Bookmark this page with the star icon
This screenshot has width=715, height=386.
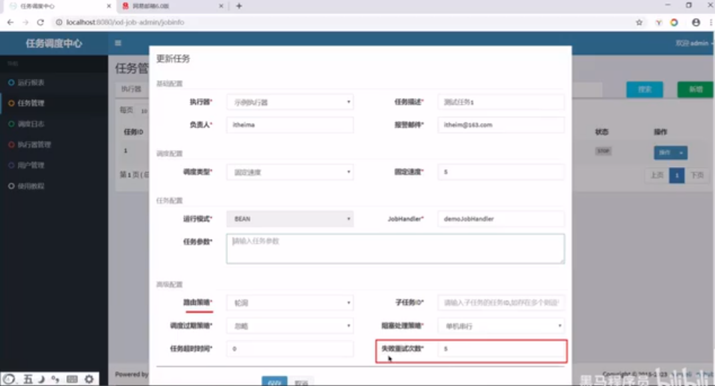point(639,22)
